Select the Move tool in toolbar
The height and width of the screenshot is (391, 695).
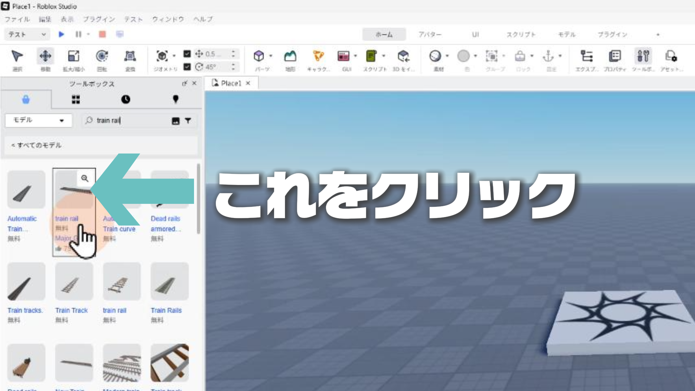click(45, 56)
